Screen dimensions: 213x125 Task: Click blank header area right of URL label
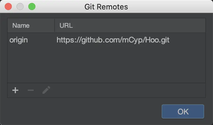[x=139, y=26]
